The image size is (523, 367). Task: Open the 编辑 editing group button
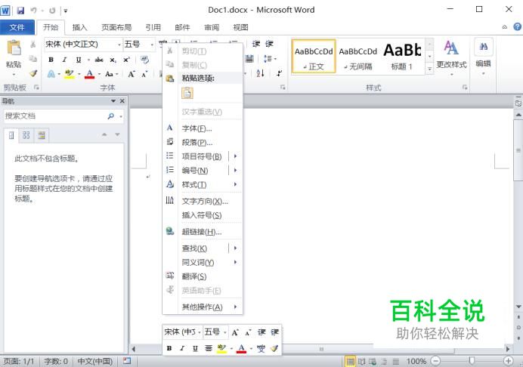pos(483,57)
